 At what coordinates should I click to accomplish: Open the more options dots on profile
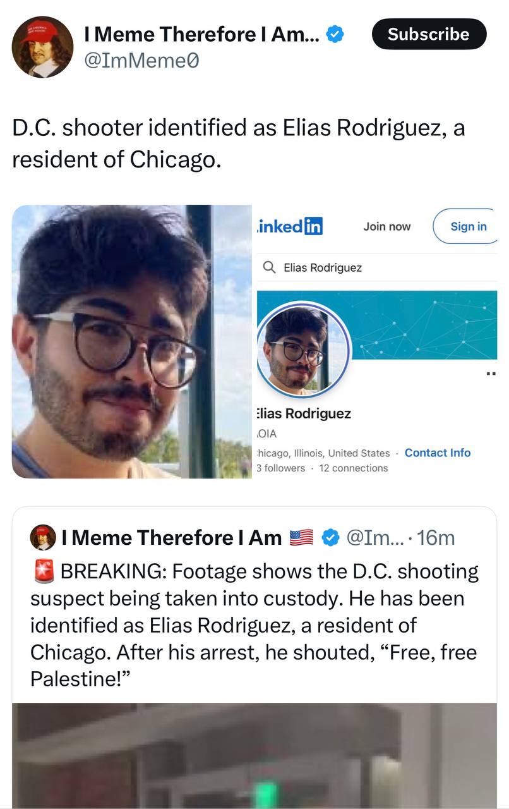(x=491, y=374)
